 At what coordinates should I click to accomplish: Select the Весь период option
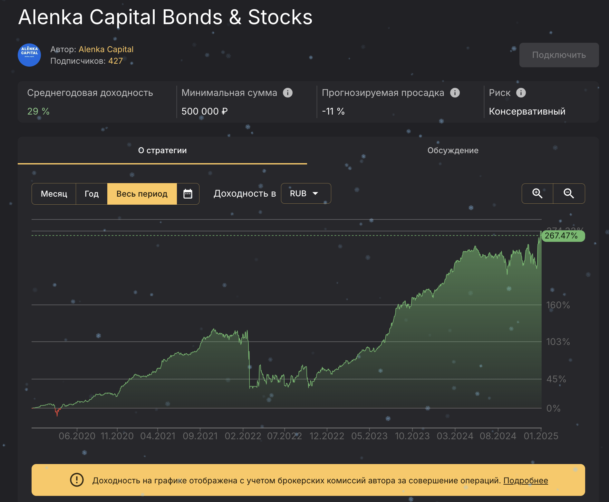[142, 194]
